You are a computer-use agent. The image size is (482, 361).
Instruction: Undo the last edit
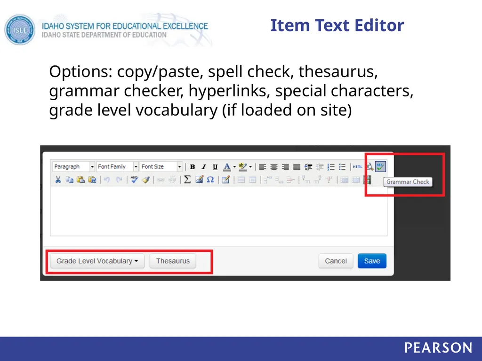point(107,180)
